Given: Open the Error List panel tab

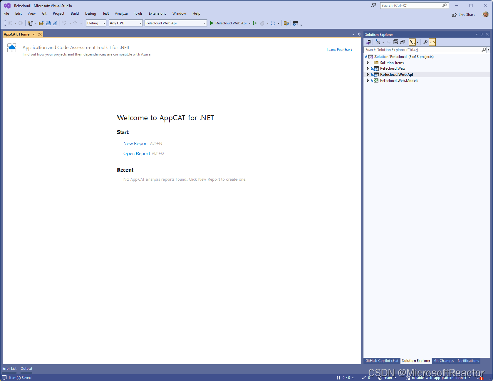Looking at the screenshot, I should 9,368.
